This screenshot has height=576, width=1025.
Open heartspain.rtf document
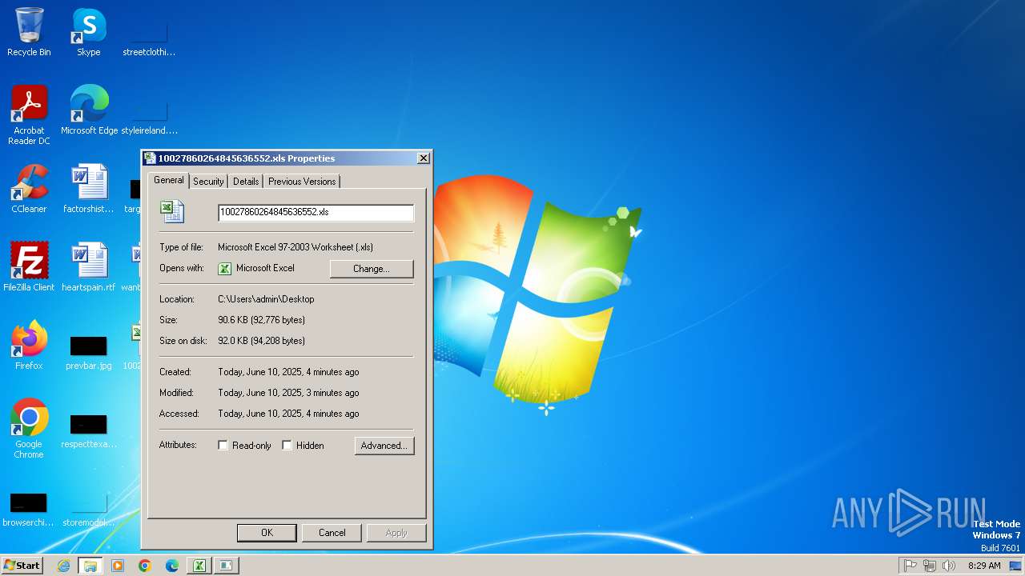(89, 266)
